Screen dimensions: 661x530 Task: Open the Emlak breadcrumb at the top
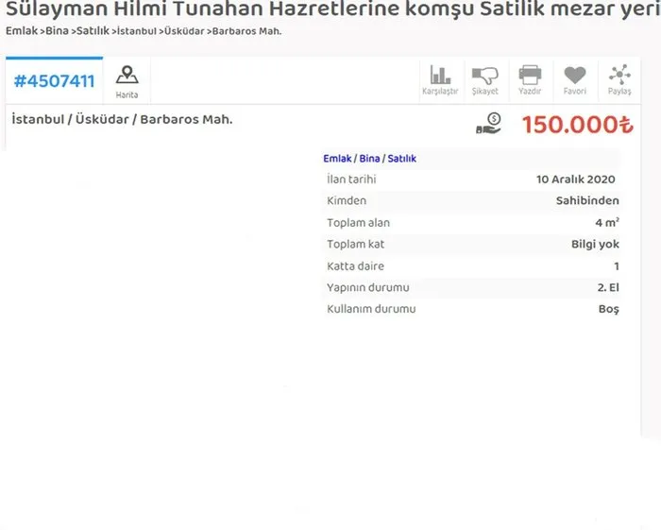[x=22, y=31]
